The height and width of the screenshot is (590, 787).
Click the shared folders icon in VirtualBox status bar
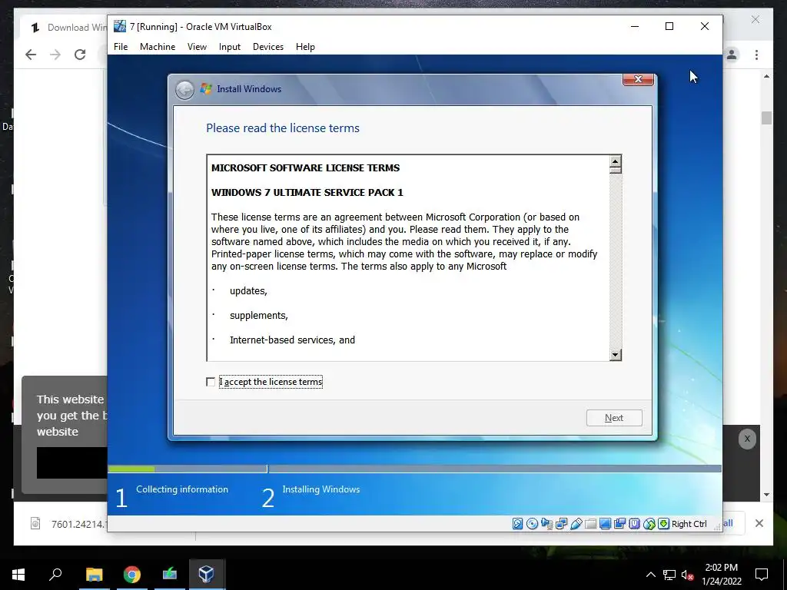click(591, 524)
